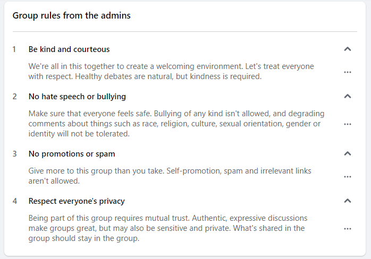Click rule number 1
Screen dimensions: 371x259
pos(15,49)
